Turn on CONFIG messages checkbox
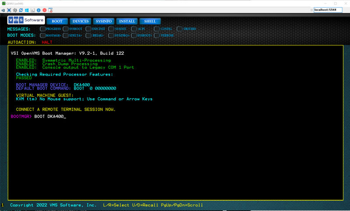Screen dimensions: 350x211 (157, 29)
